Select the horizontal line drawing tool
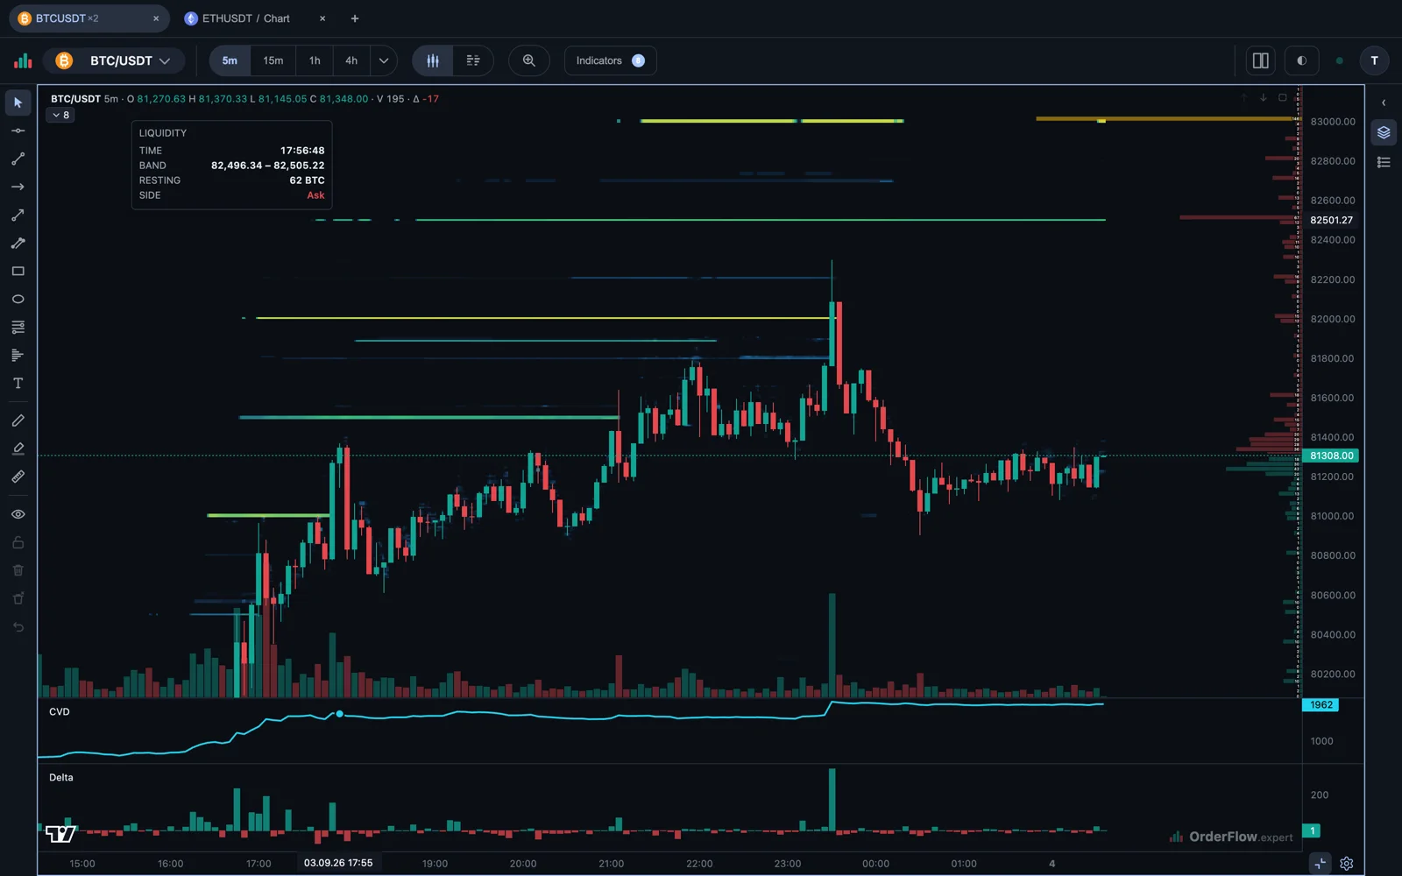Viewport: 1402px width, 876px height. click(x=18, y=131)
